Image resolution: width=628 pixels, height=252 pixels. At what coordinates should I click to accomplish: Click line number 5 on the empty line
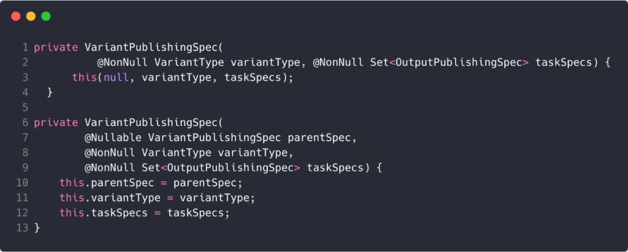[x=25, y=107]
